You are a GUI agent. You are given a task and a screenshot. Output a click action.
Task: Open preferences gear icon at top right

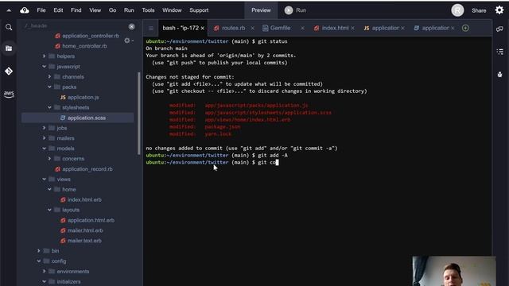[499, 10]
